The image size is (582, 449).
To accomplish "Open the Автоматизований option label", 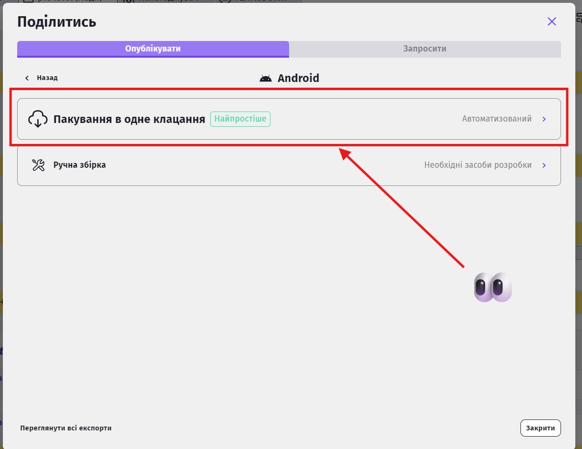I will coord(497,119).
